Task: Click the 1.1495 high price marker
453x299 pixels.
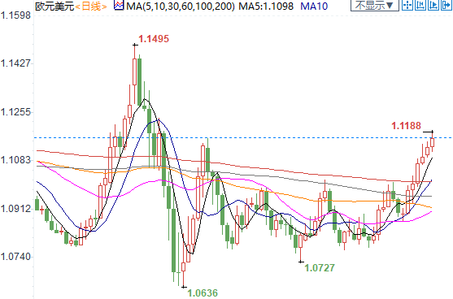Action: point(154,39)
